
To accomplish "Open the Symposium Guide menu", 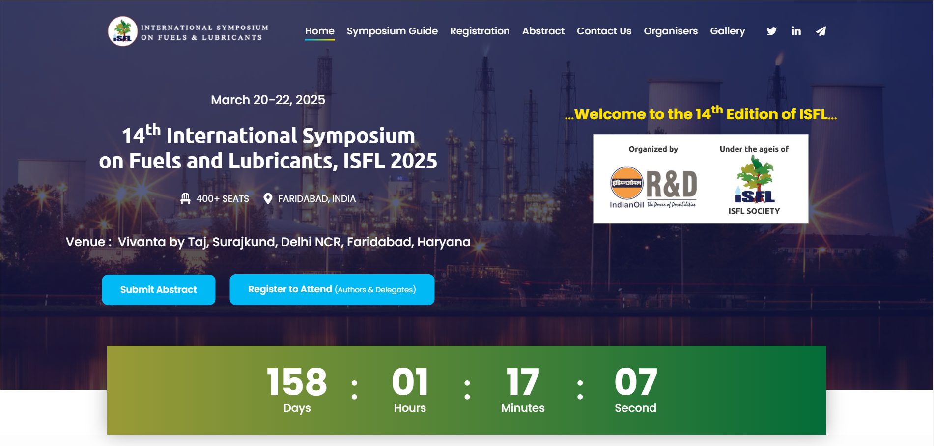I will click(x=392, y=31).
